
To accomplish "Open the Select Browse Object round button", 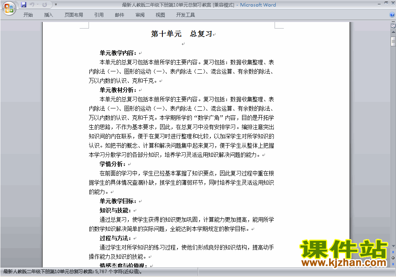I will [393, 258].
